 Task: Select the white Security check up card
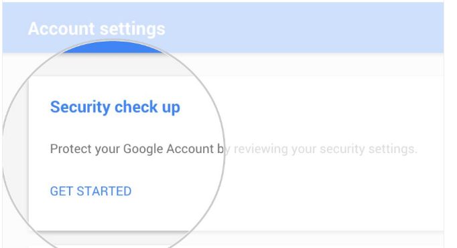point(236,154)
